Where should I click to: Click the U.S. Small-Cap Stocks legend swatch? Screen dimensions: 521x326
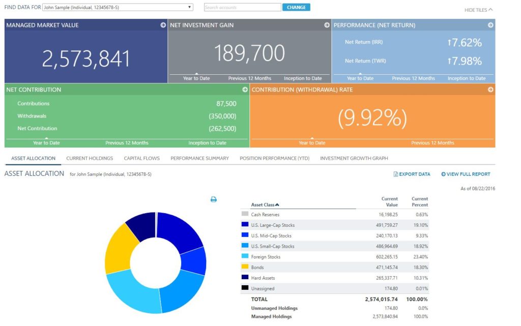(x=245, y=246)
